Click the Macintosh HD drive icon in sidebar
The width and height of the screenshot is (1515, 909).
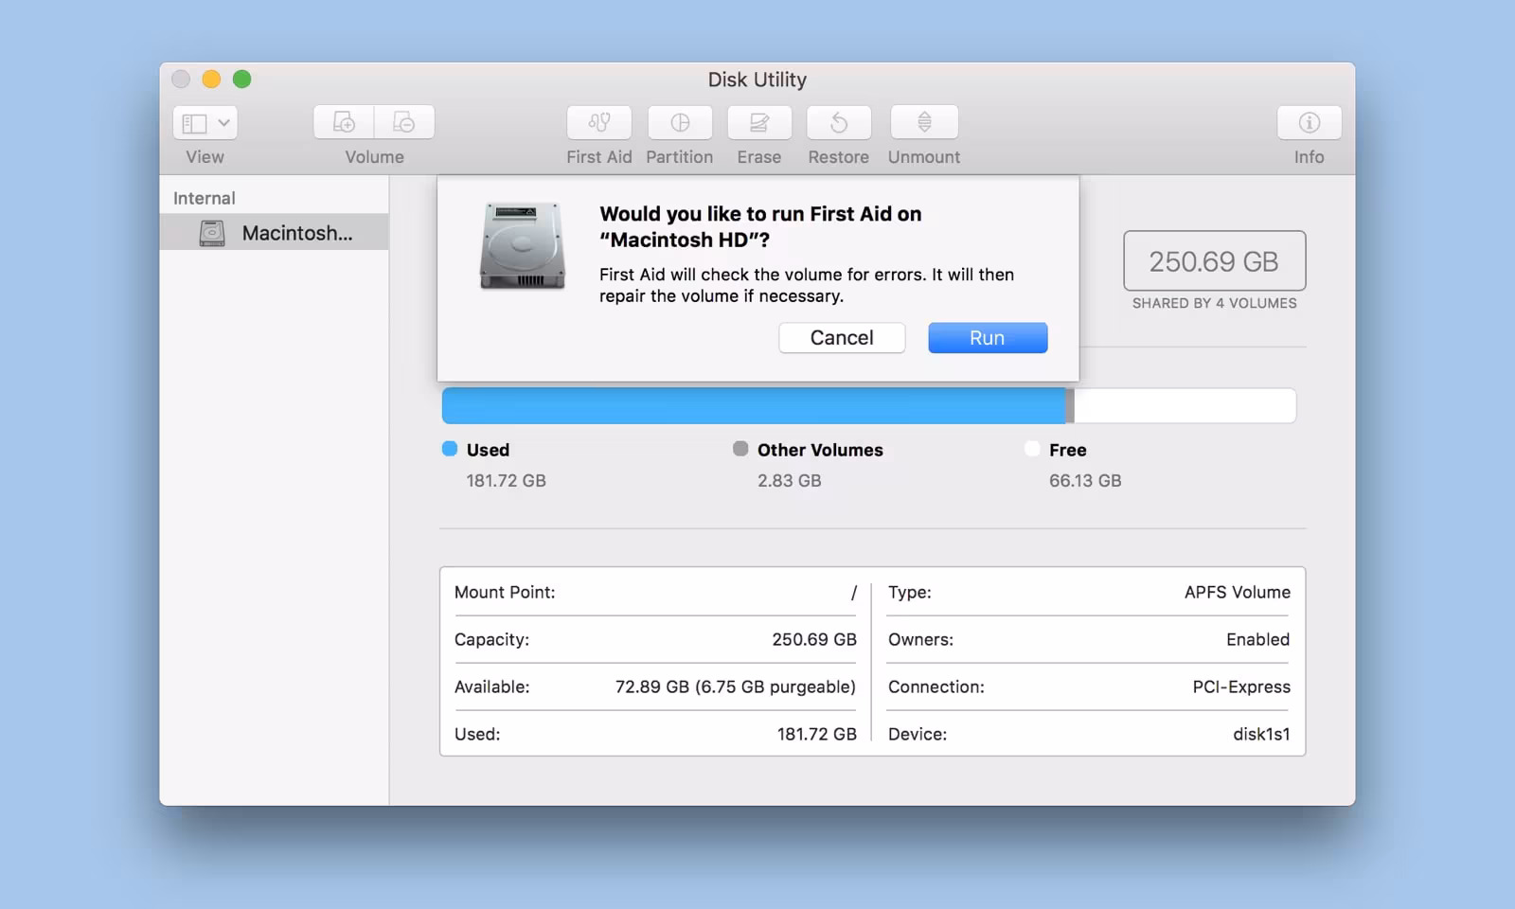tap(212, 233)
